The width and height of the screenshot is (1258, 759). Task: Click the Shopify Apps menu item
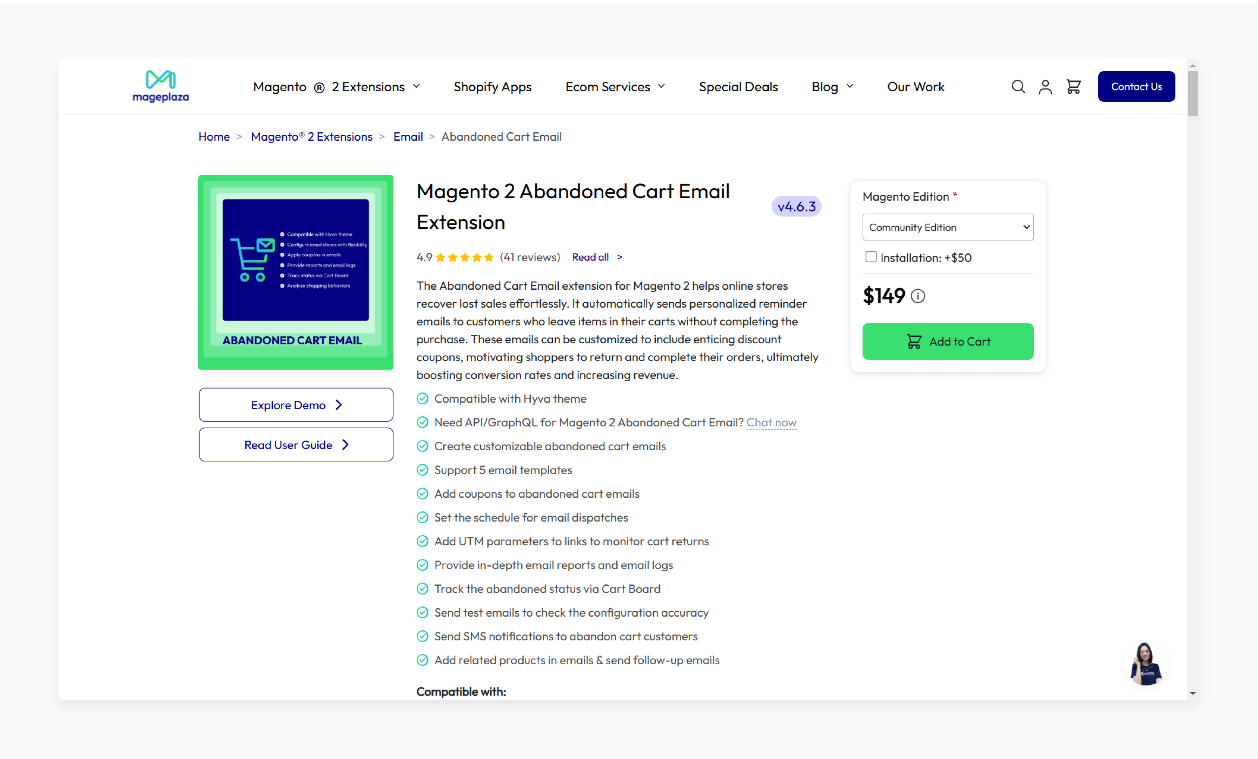[x=493, y=86]
